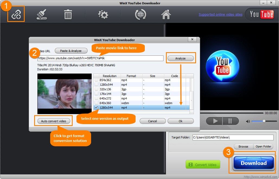Screen dimensions: 279x179
Task: Click the "640x272" resolution cell
Action: tap(105, 98)
